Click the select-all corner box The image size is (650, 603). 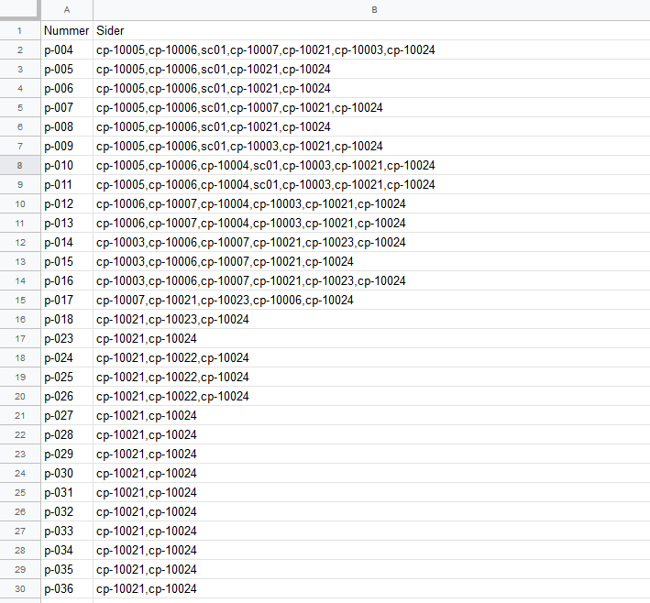point(20,10)
